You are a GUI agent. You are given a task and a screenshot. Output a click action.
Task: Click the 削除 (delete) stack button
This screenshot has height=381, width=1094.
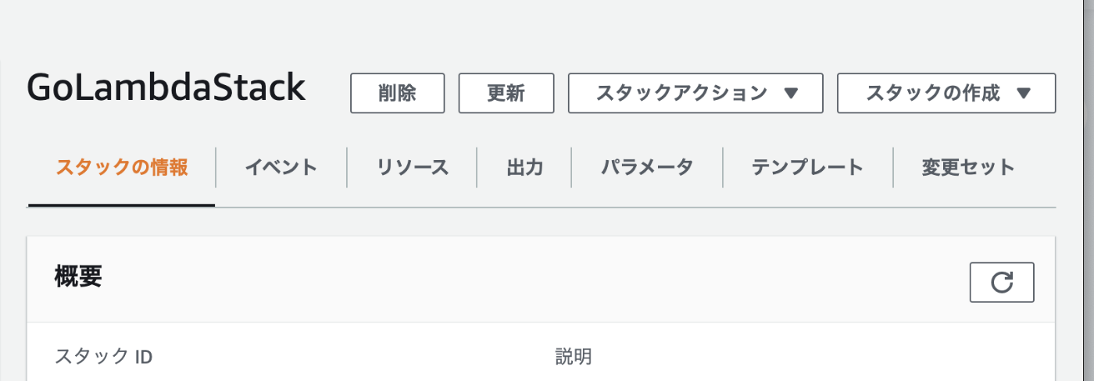(x=397, y=94)
